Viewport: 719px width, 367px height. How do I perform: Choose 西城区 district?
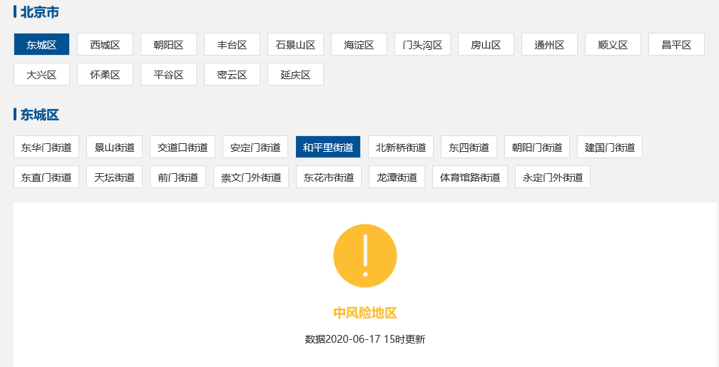coord(105,44)
